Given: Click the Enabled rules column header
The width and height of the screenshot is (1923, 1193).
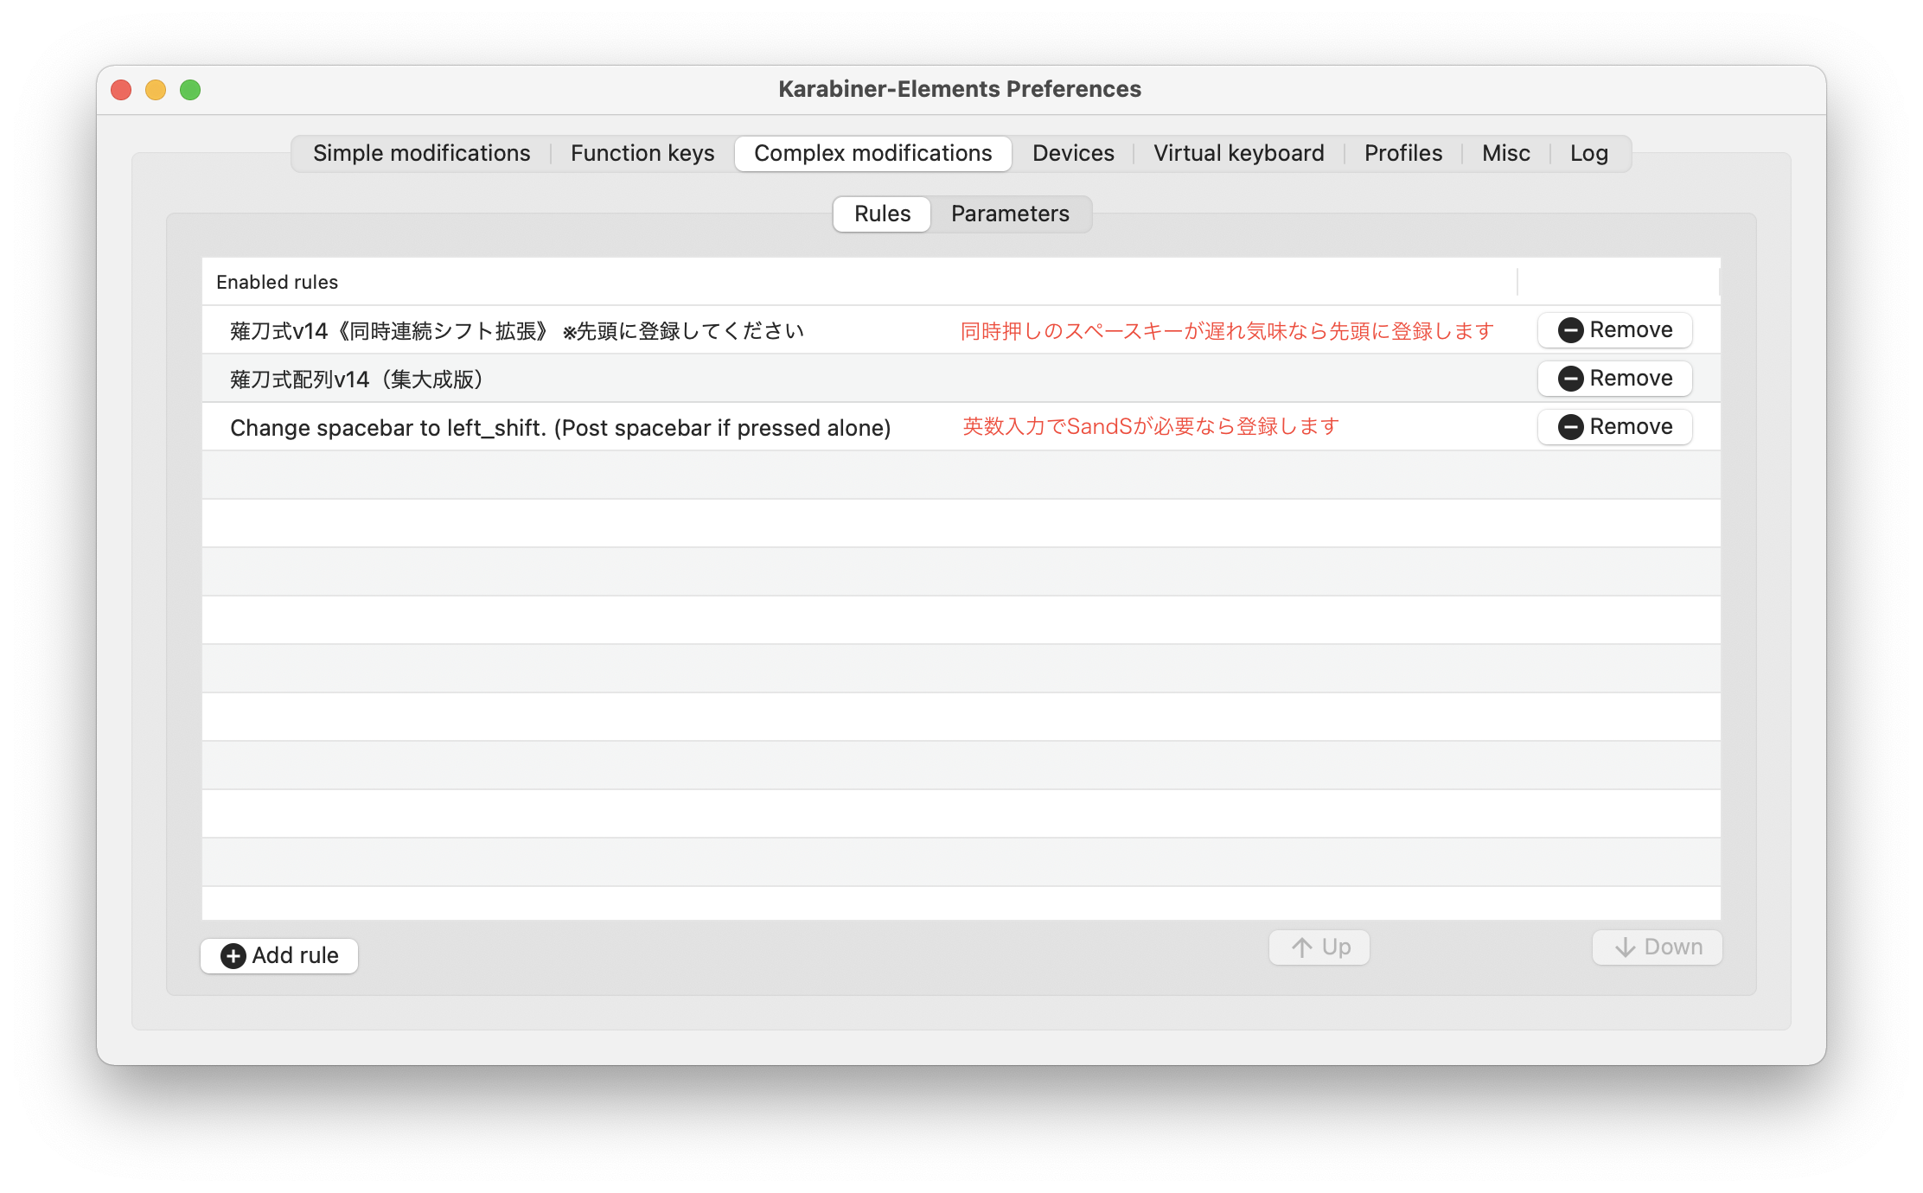Looking at the screenshot, I should click(x=278, y=282).
